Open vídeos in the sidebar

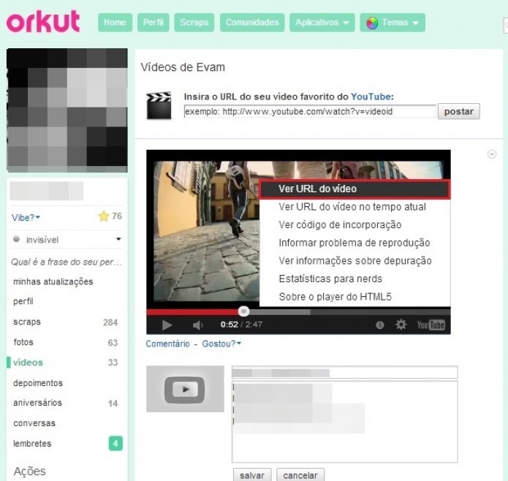[29, 363]
